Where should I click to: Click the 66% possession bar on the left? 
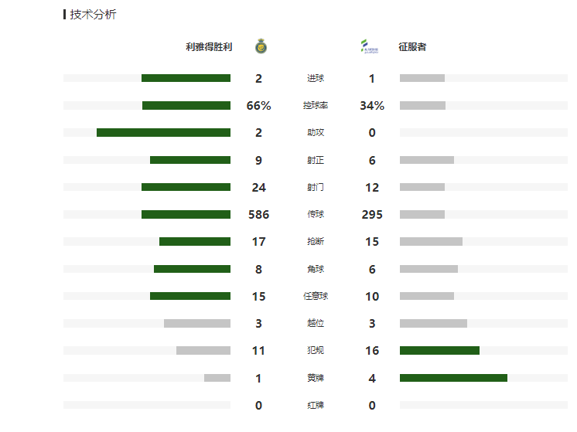186,106
